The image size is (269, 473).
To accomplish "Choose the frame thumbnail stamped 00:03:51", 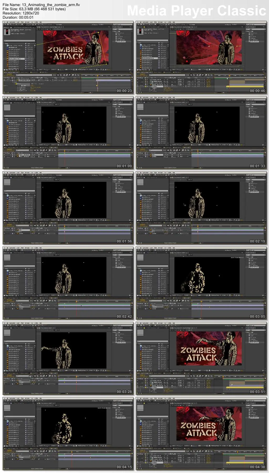I will pos(201,358).
